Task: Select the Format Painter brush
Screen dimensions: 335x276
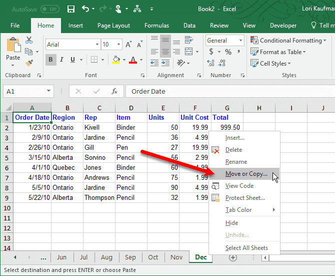Action: pyautogui.click(x=29, y=63)
